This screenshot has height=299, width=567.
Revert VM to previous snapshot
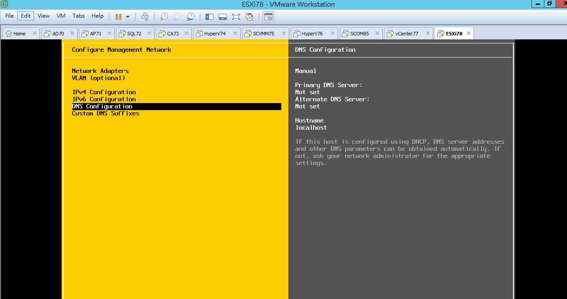coord(177,17)
